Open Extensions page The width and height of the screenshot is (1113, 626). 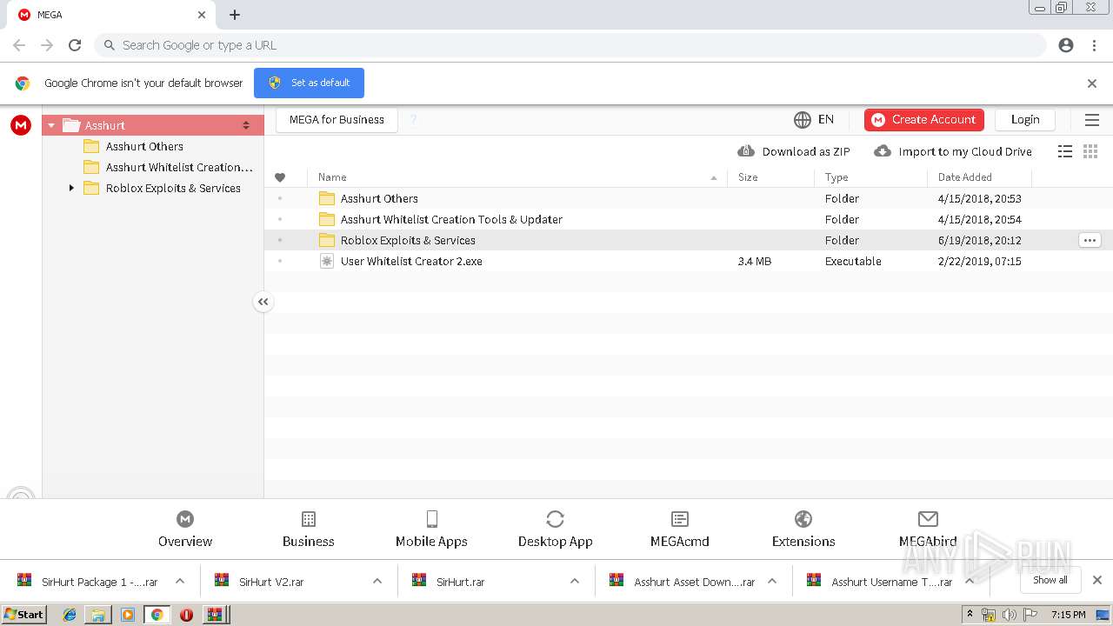pyautogui.click(x=803, y=529)
